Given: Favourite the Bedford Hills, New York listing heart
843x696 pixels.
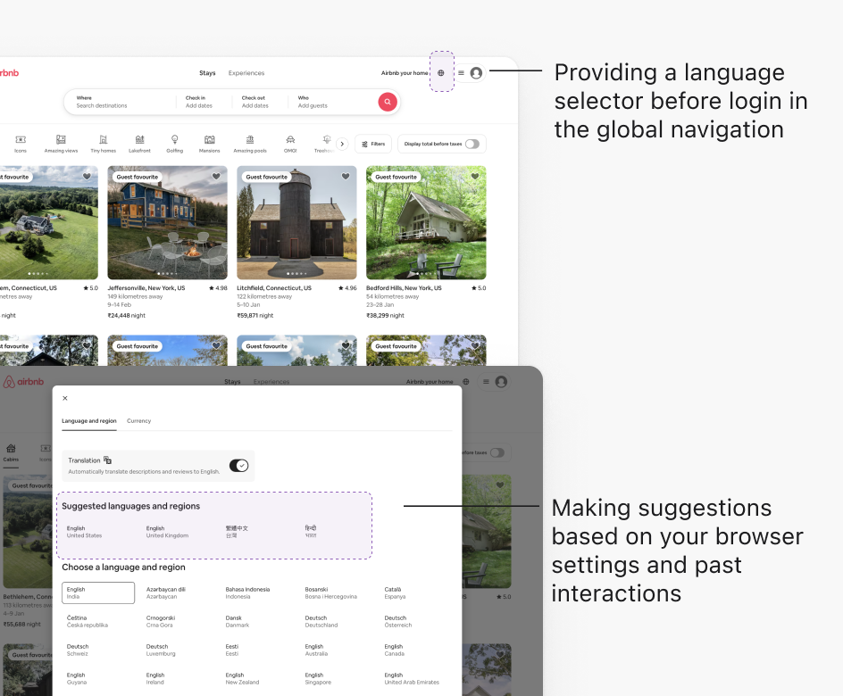Looking at the screenshot, I should 475,176.
